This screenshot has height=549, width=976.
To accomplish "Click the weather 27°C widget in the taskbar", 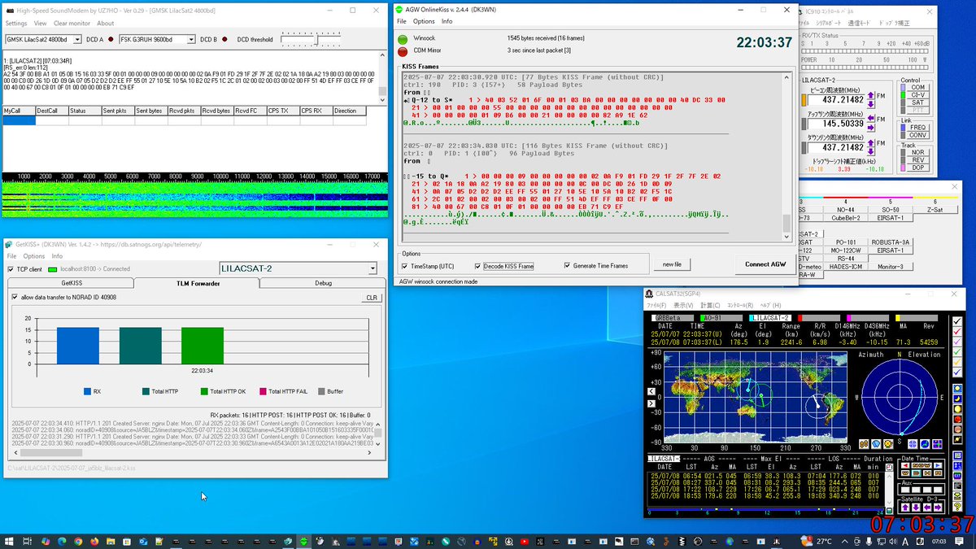I will (x=817, y=541).
